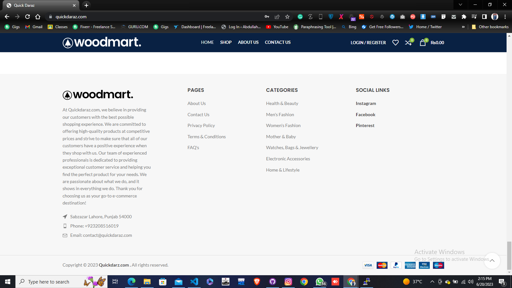Open Brave browser from the taskbar
Viewport: 512px width, 288px height.
[x=257, y=282]
